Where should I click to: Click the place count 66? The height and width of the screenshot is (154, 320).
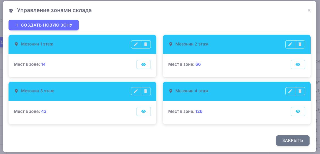pos(198,64)
